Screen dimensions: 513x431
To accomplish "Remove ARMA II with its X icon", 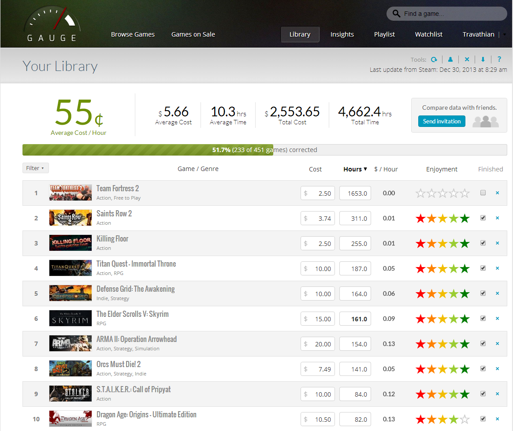I will coord(497,344).
